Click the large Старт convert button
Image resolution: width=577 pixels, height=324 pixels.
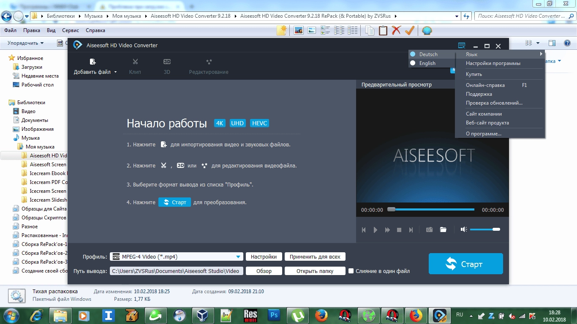[465, 264]
